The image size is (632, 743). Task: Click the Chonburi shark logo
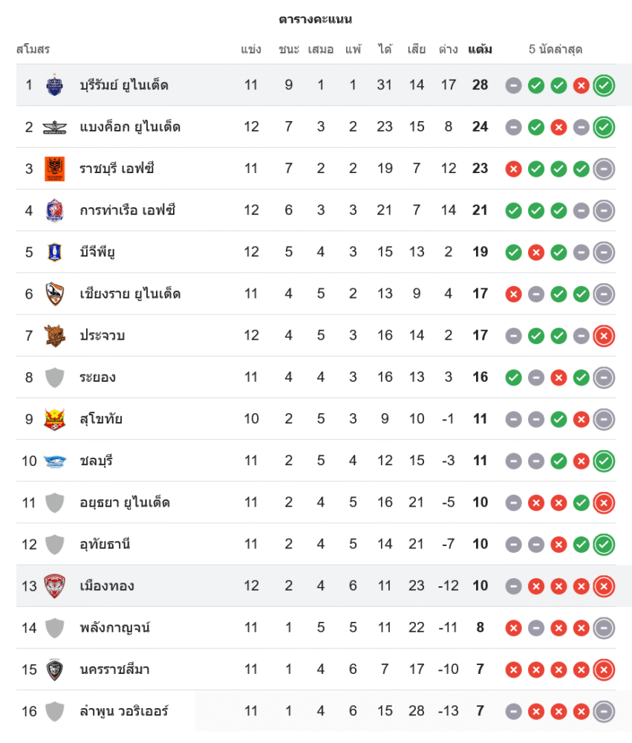54,461
